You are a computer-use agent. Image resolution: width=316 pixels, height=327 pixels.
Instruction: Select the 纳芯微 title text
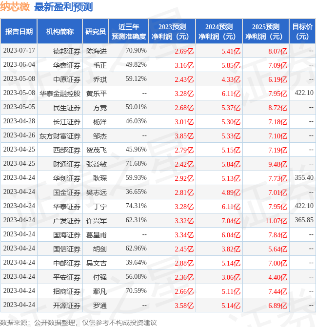point(15,7)
